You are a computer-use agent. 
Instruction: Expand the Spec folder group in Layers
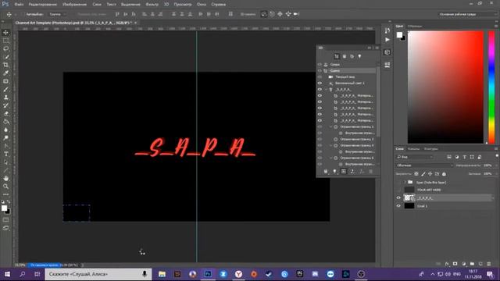405,182
